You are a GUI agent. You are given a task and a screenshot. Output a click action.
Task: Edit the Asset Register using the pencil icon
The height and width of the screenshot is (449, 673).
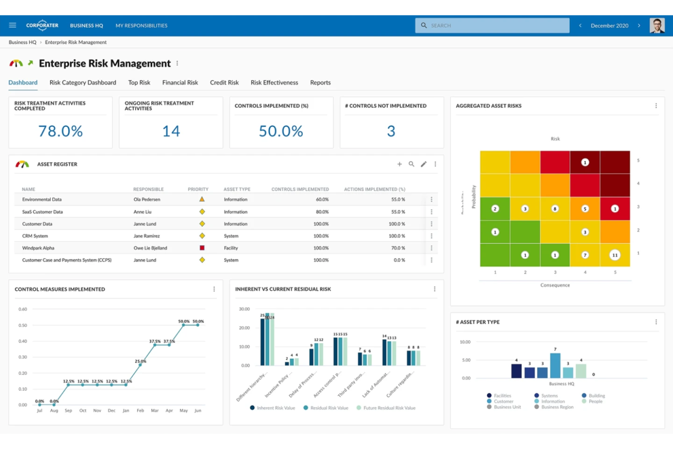(423, 164)
